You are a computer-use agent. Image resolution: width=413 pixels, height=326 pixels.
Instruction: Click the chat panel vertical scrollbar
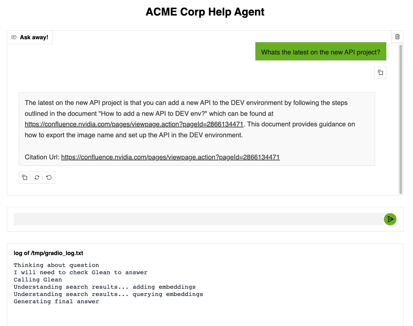(x=400, y=119)
